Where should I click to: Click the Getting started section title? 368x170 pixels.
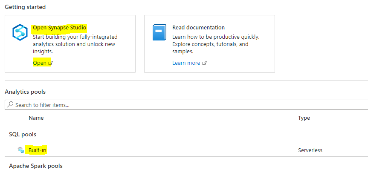pos(25,7)
